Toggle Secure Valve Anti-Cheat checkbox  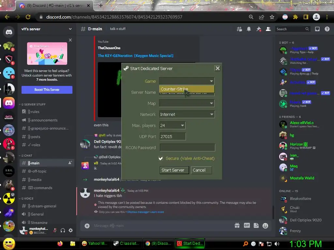160,159
